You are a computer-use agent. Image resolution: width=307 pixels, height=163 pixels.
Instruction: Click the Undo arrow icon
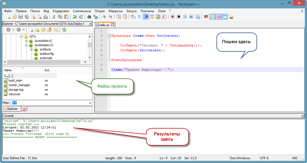tap(74, 17)
